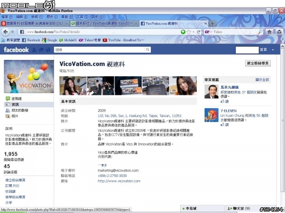
Task: Click 顯示全部 in recommended pages
Action: pos(262,80)
